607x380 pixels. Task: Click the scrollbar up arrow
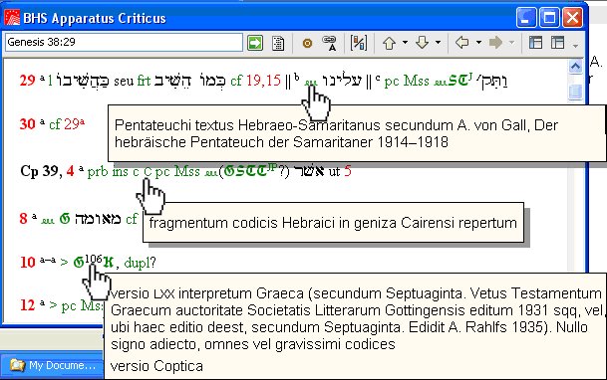(x=575, y=67)
